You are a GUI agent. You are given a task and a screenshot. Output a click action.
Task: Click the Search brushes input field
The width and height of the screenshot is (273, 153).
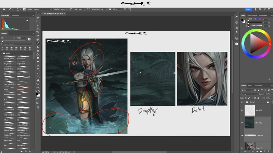click(x=17, y=45)
